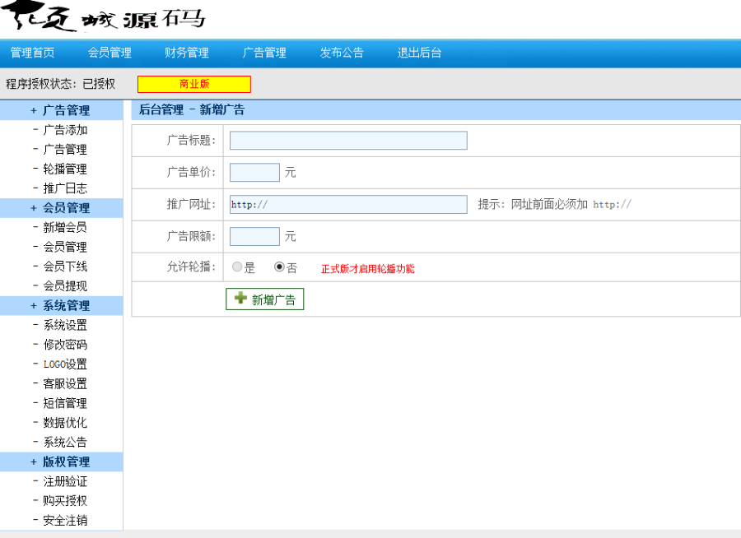Click 发布公告 in the menu bar
The height and width of the screenshot is (538, 741).
[x=342, y=52]
